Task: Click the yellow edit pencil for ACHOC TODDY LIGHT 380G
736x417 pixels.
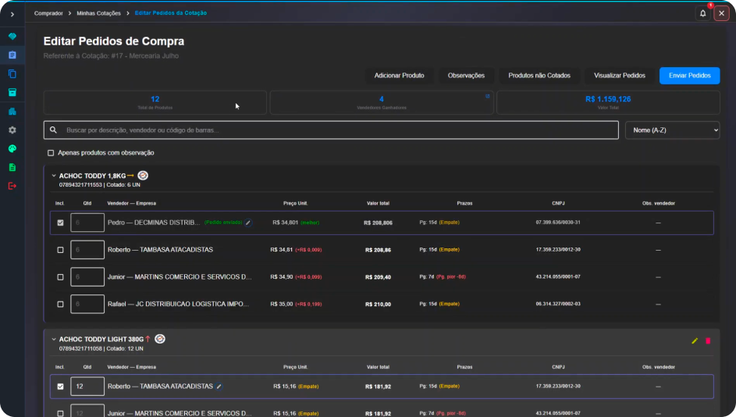Action: point(695,341)
